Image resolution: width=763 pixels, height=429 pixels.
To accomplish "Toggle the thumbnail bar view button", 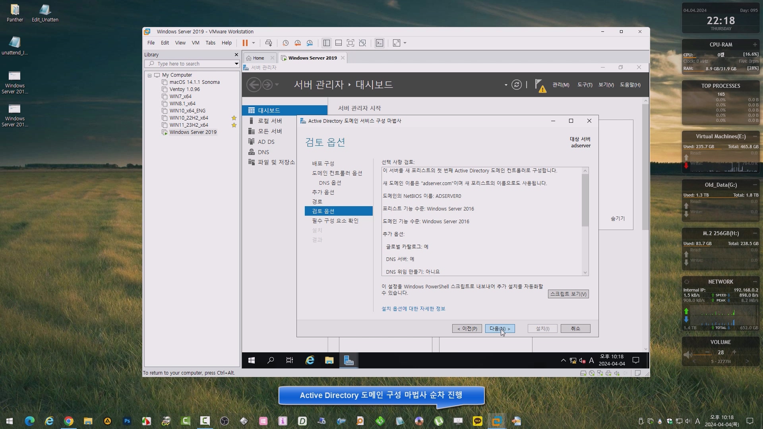I will point(339,43).
